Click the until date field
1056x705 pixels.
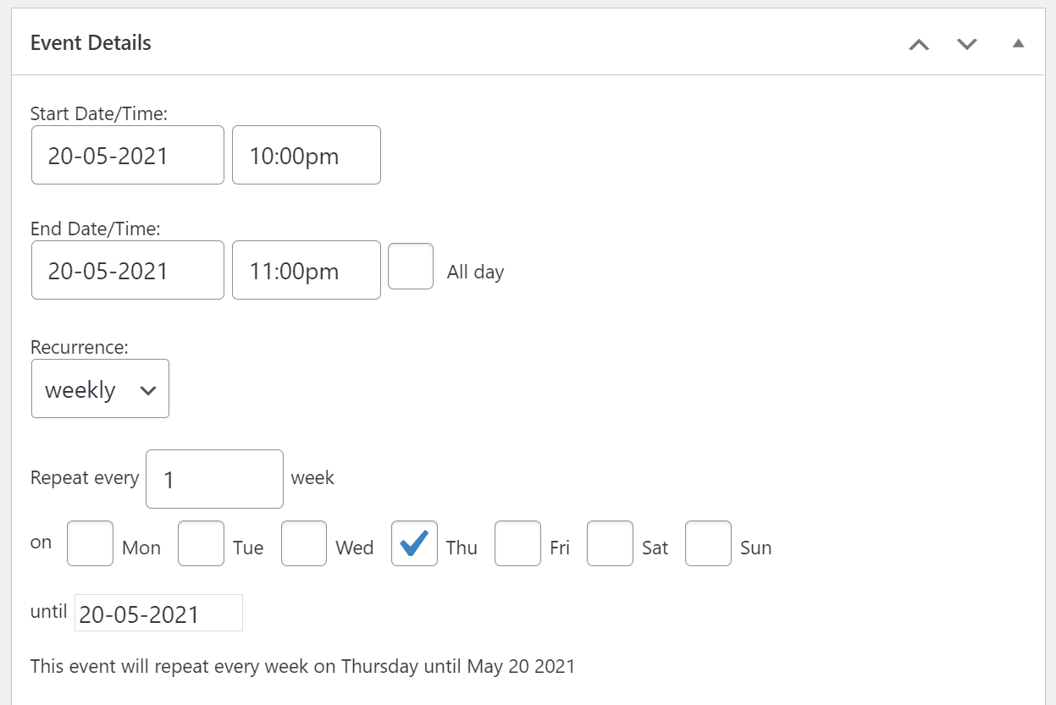pyautogui.click(x=158, y=612)
